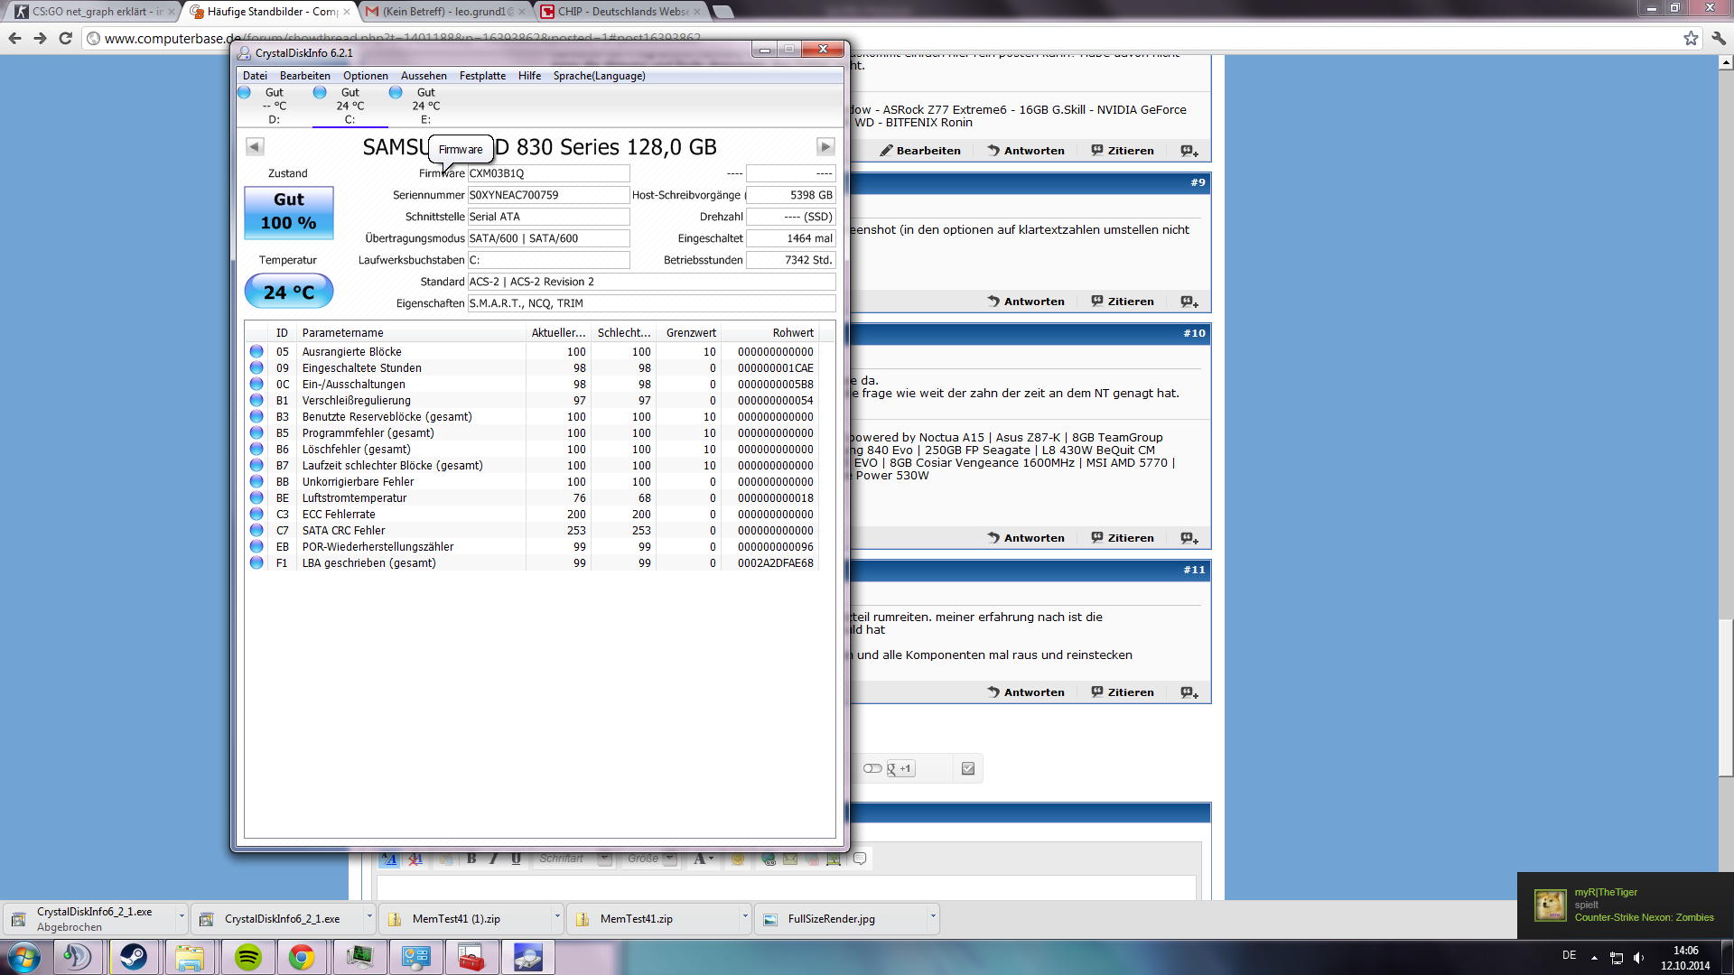Open Steam from the taskbar
The width and height of the screenshot is (1734, 975).
point(134,957)
